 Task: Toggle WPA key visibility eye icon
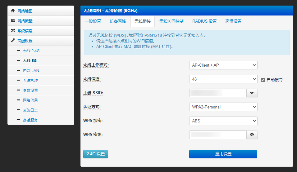(x=252, y=135)
